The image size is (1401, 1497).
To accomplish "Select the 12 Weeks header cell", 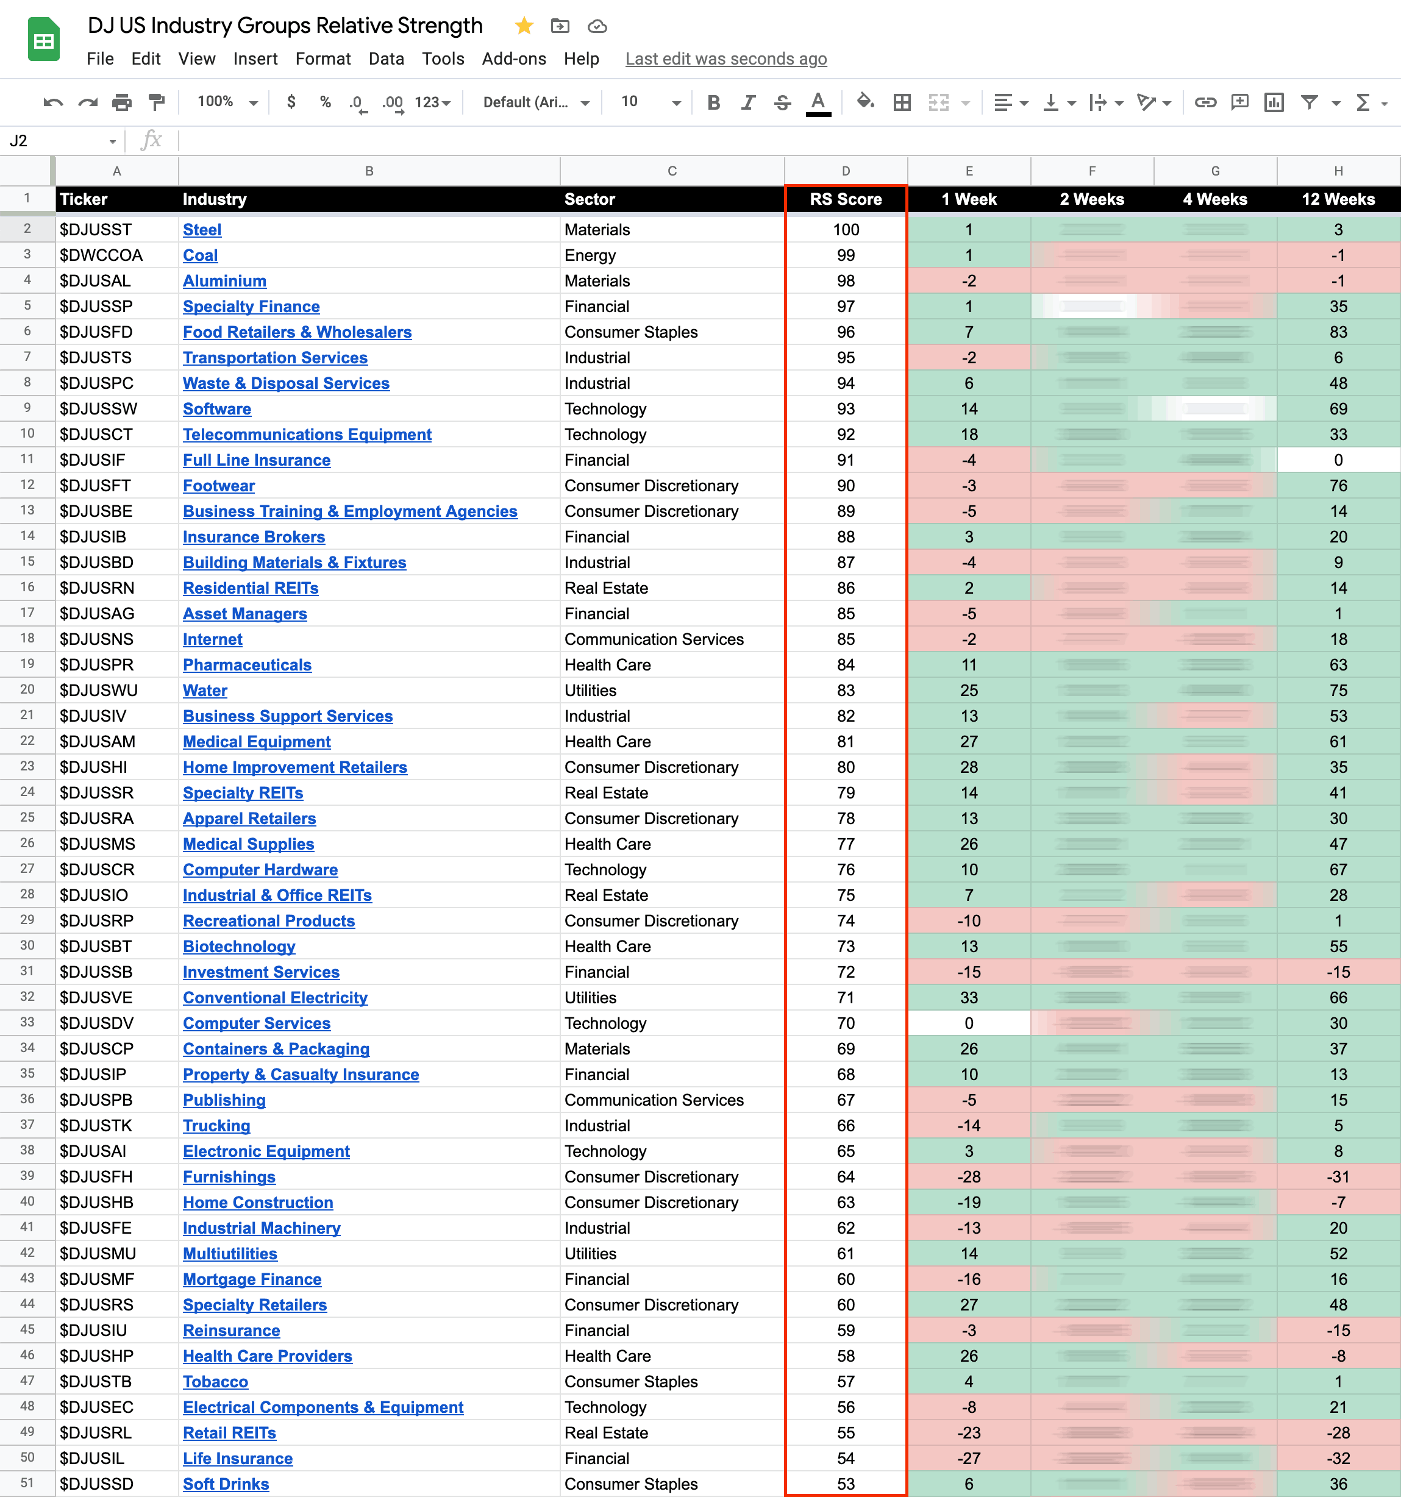I will [1338, 199].
